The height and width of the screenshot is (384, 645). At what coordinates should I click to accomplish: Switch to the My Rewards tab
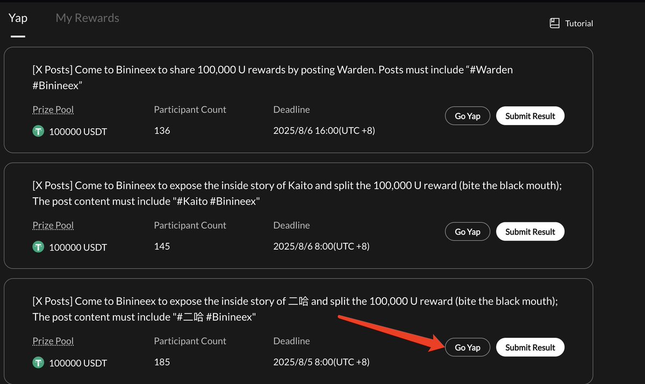tap(88, 18)
